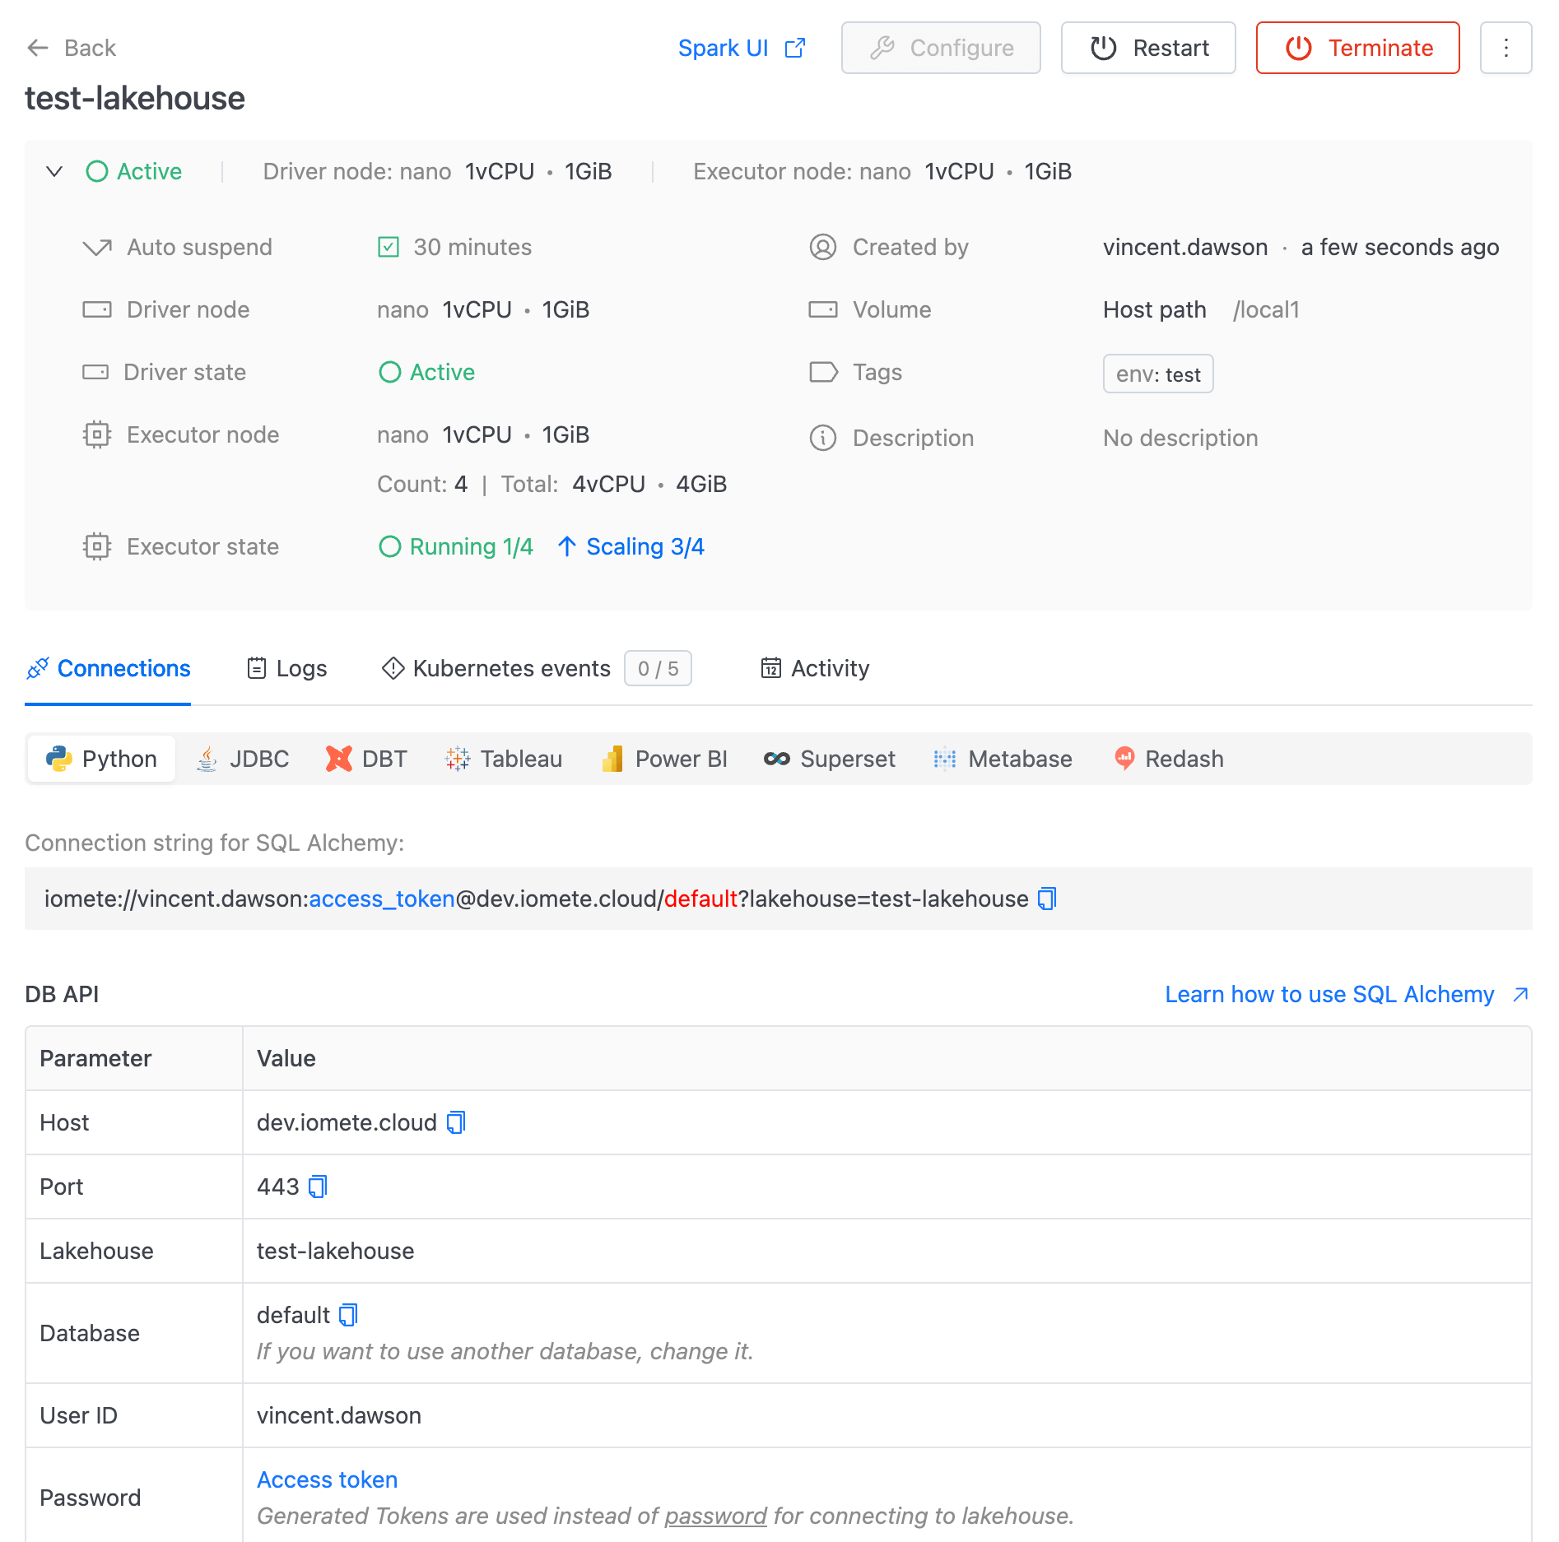Terminate the lakehouse

(x=1358, y=48)
